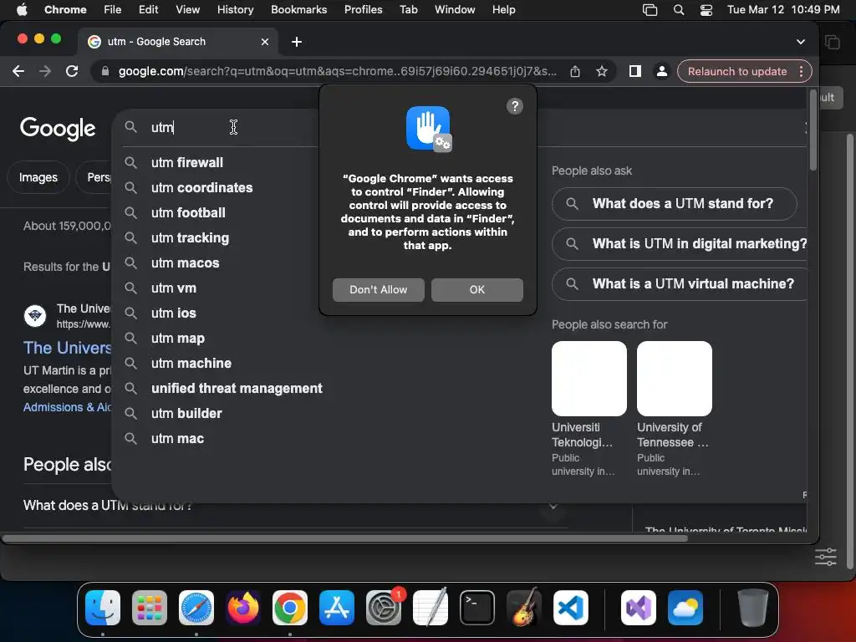Reload the current Chrome page
The height and width of the screenshot is (642, 856).
72,71
